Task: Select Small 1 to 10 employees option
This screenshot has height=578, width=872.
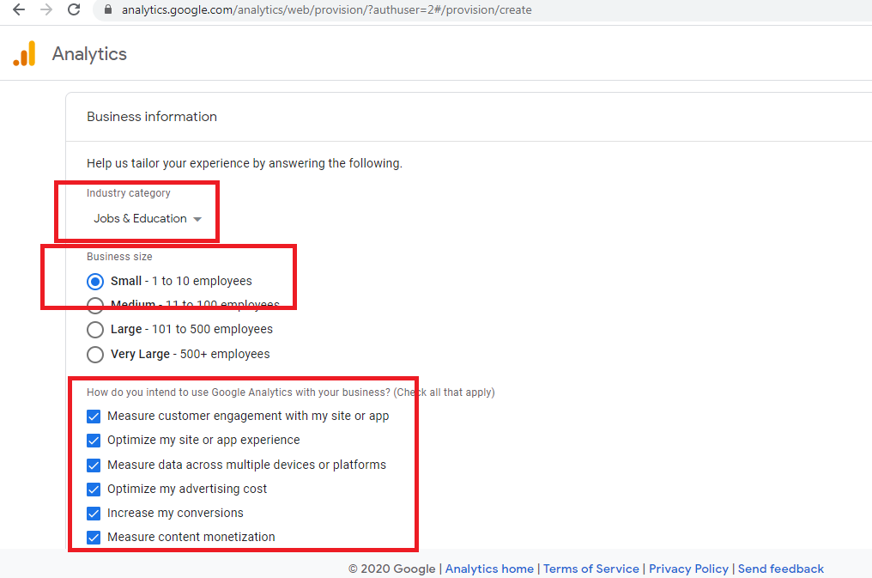Action: (95, 282)
